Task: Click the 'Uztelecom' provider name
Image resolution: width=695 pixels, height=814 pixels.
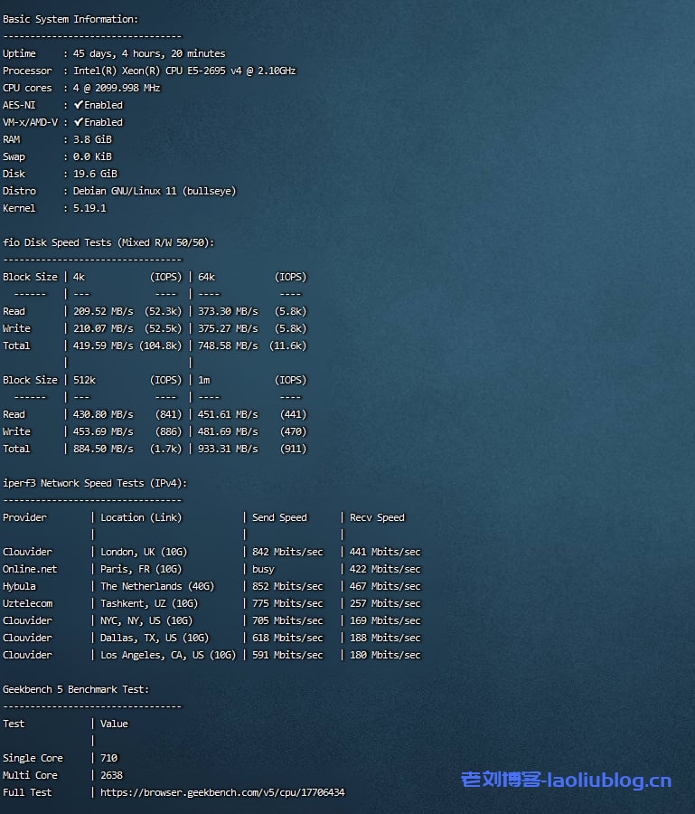Action: pyautogui.click(x=27, y=603)
